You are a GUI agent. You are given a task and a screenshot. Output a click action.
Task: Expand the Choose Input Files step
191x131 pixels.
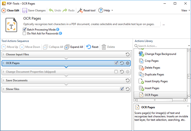click(4, 55)
